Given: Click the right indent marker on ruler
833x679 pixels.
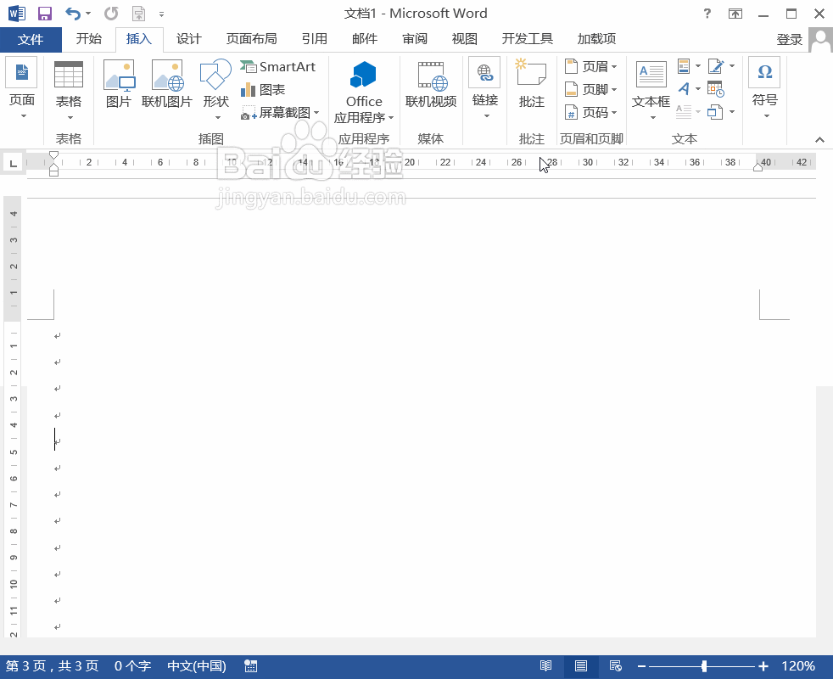Looking at the screenshot, I should (x=758, y=167).
